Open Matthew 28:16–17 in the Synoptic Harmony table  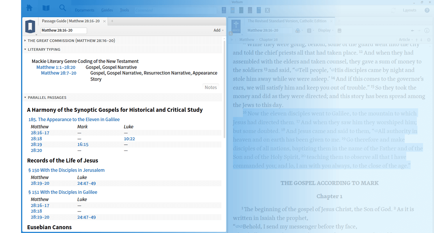click(40, 133)
